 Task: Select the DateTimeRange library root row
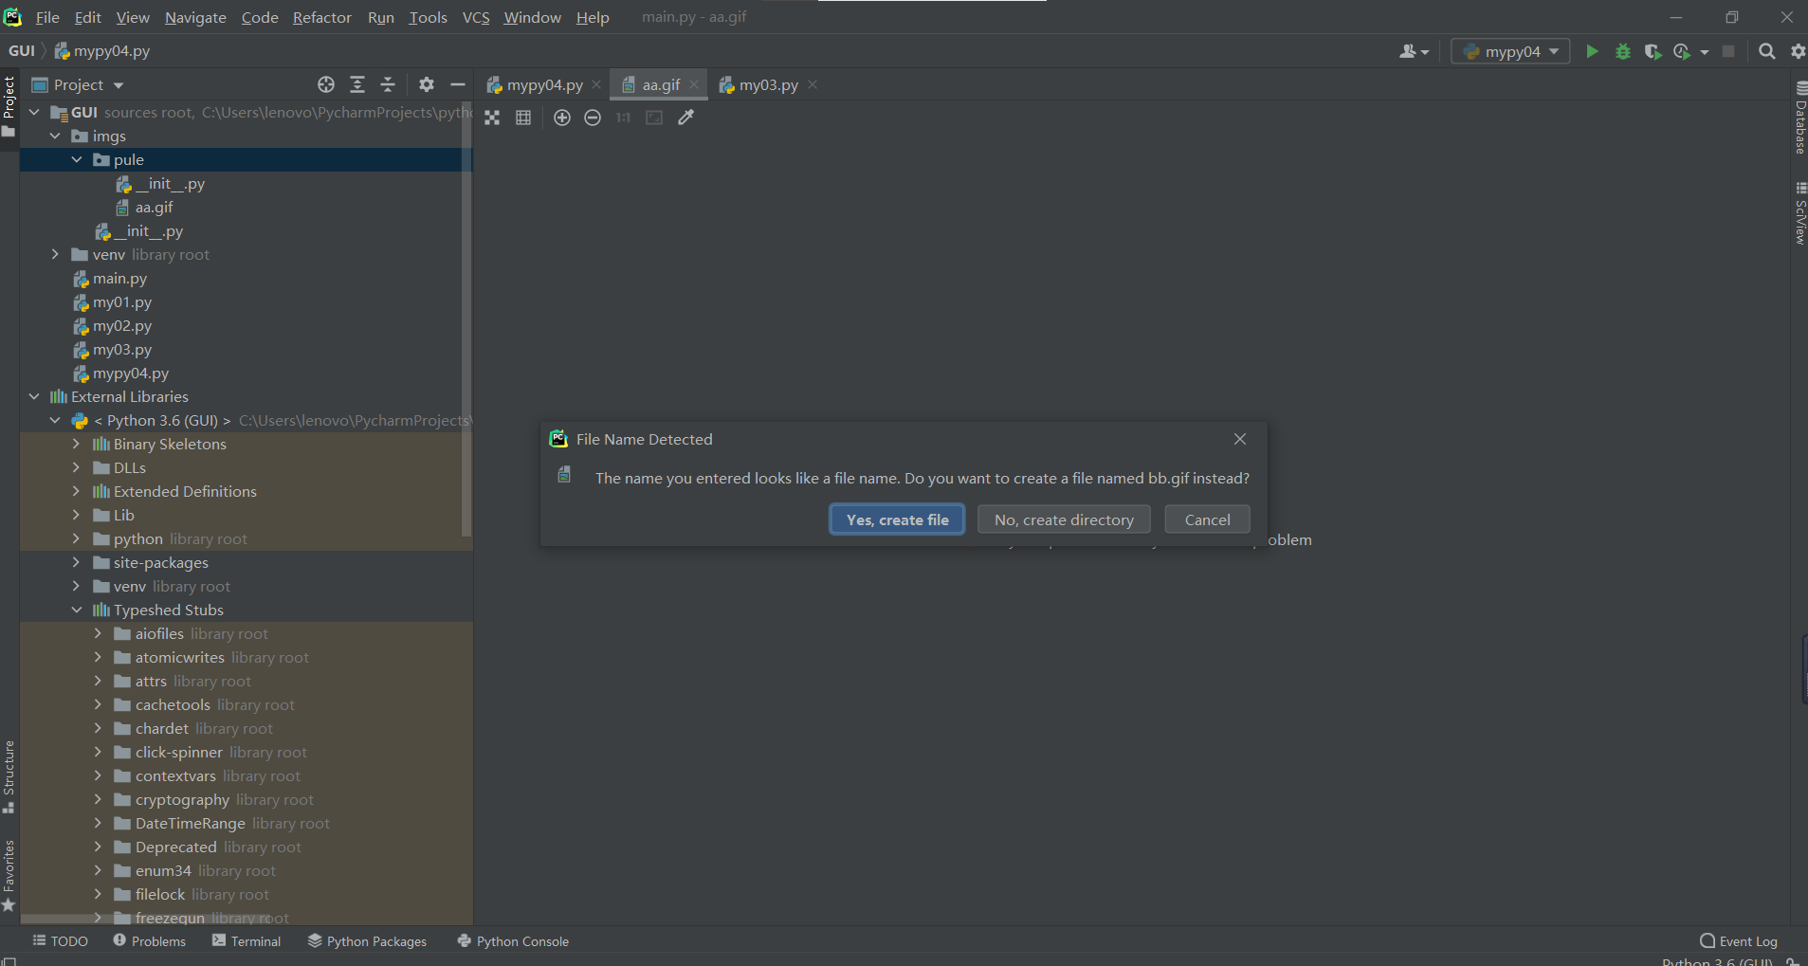[x=247, y=823]
